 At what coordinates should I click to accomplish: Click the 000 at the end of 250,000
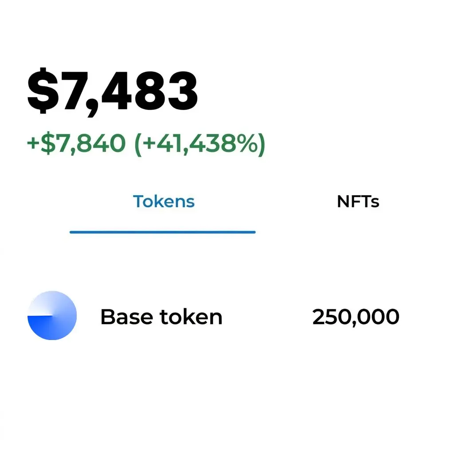(x=381, y=317)
